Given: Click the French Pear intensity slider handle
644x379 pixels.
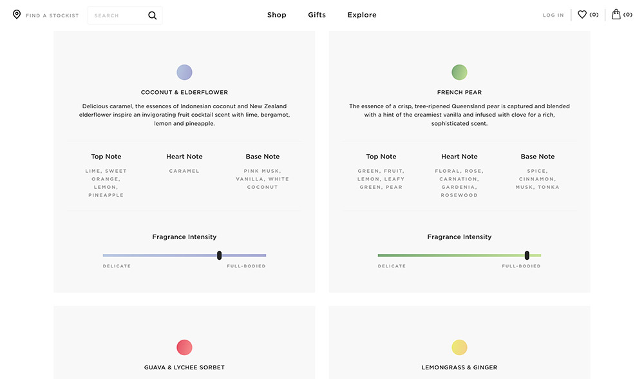Looking at the screenshot, I should pyautogui.click(x=527, y=255).
